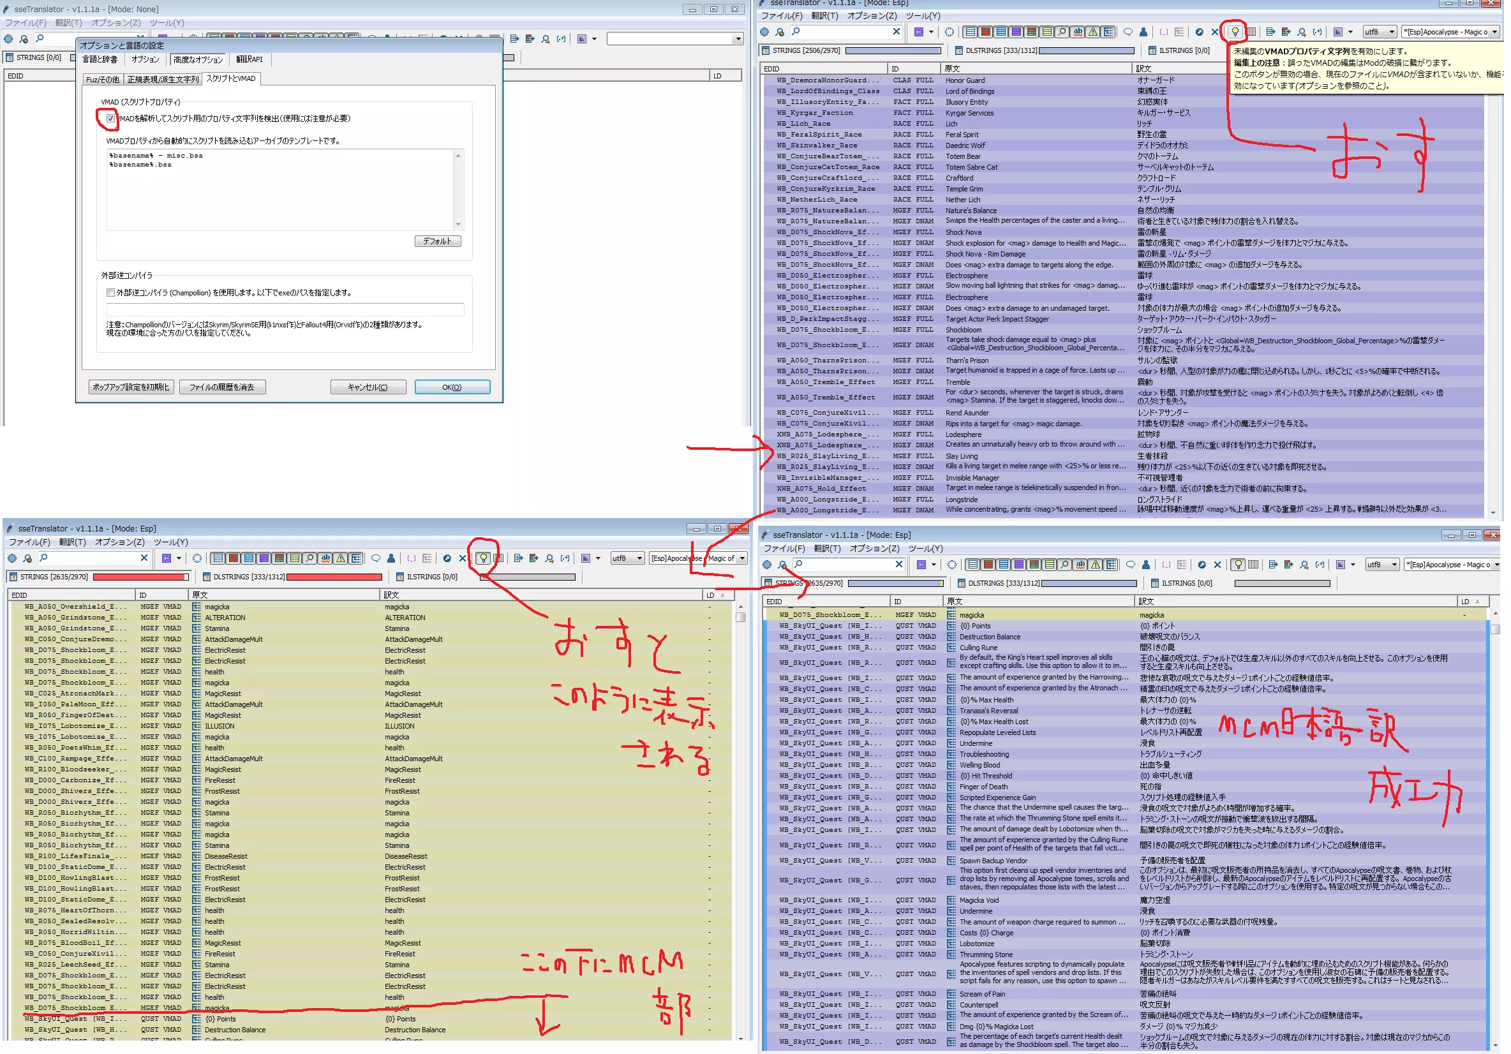Click blue DLSTRINGS progress bar in top-right window

pos(1087,50)
